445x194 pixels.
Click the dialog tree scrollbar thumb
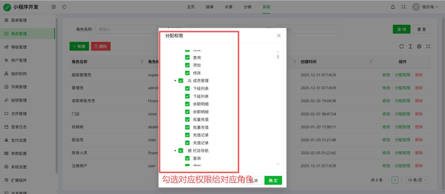[278, 57]
